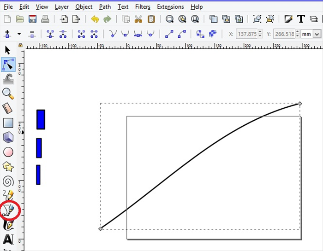323x251 pixels.
Task: Select the Zoom magnifier tool
Action: pos(8,94)
